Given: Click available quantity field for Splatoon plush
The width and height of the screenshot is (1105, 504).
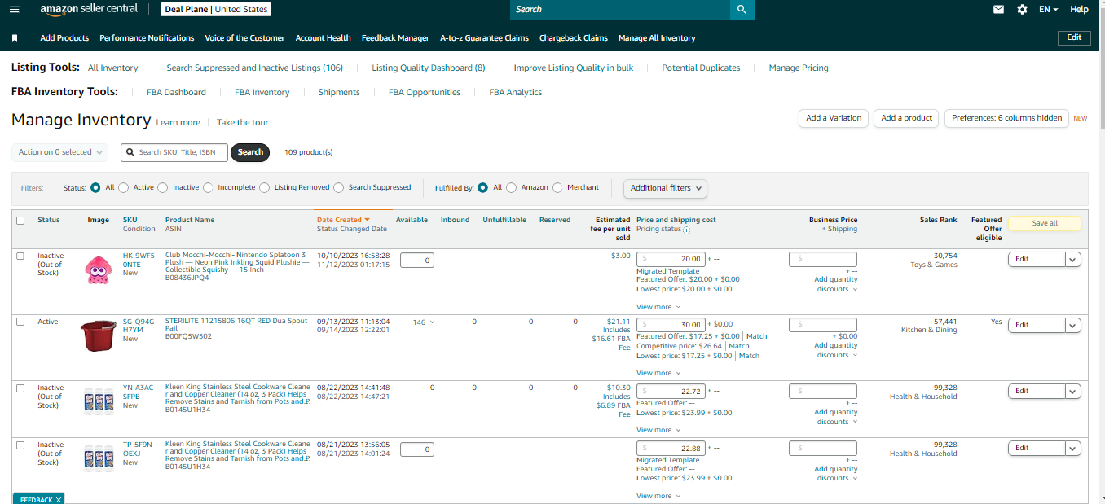Looking at the screenshot, I should (416, 261).
